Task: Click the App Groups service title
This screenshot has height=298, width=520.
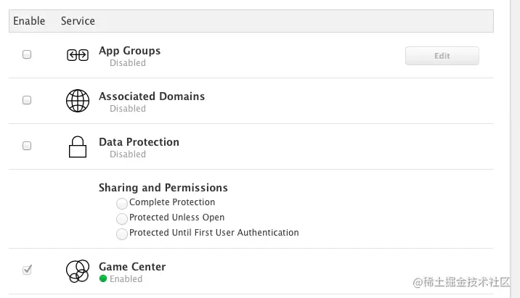Action: 129,51
